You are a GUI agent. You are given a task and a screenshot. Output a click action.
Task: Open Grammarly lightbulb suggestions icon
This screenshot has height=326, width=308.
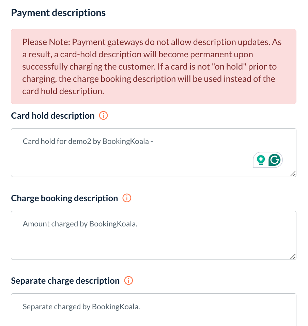(261, 160)
